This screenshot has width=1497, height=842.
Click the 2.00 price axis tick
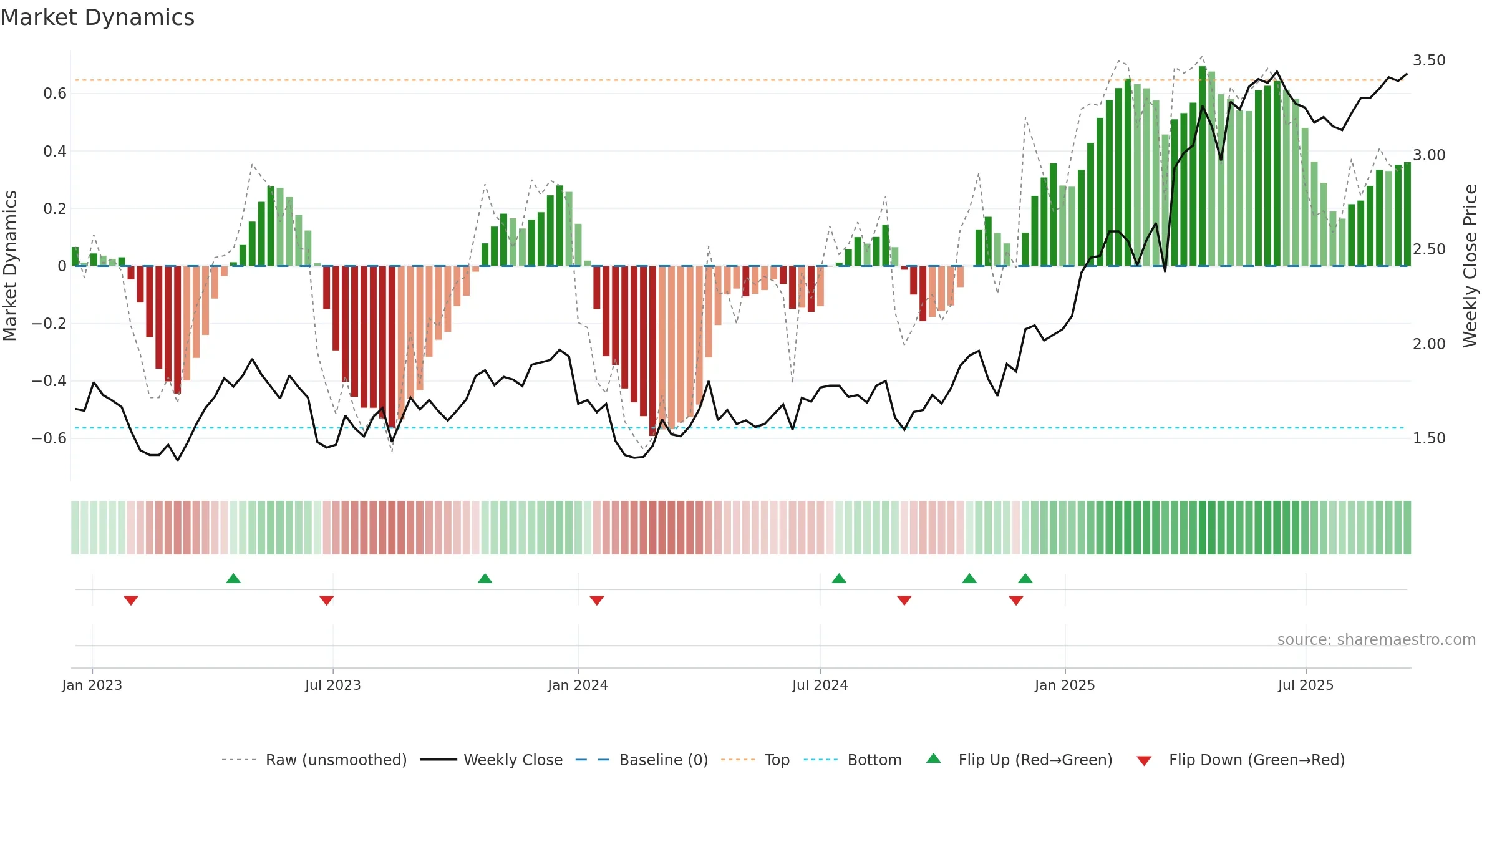point(1429,344)
